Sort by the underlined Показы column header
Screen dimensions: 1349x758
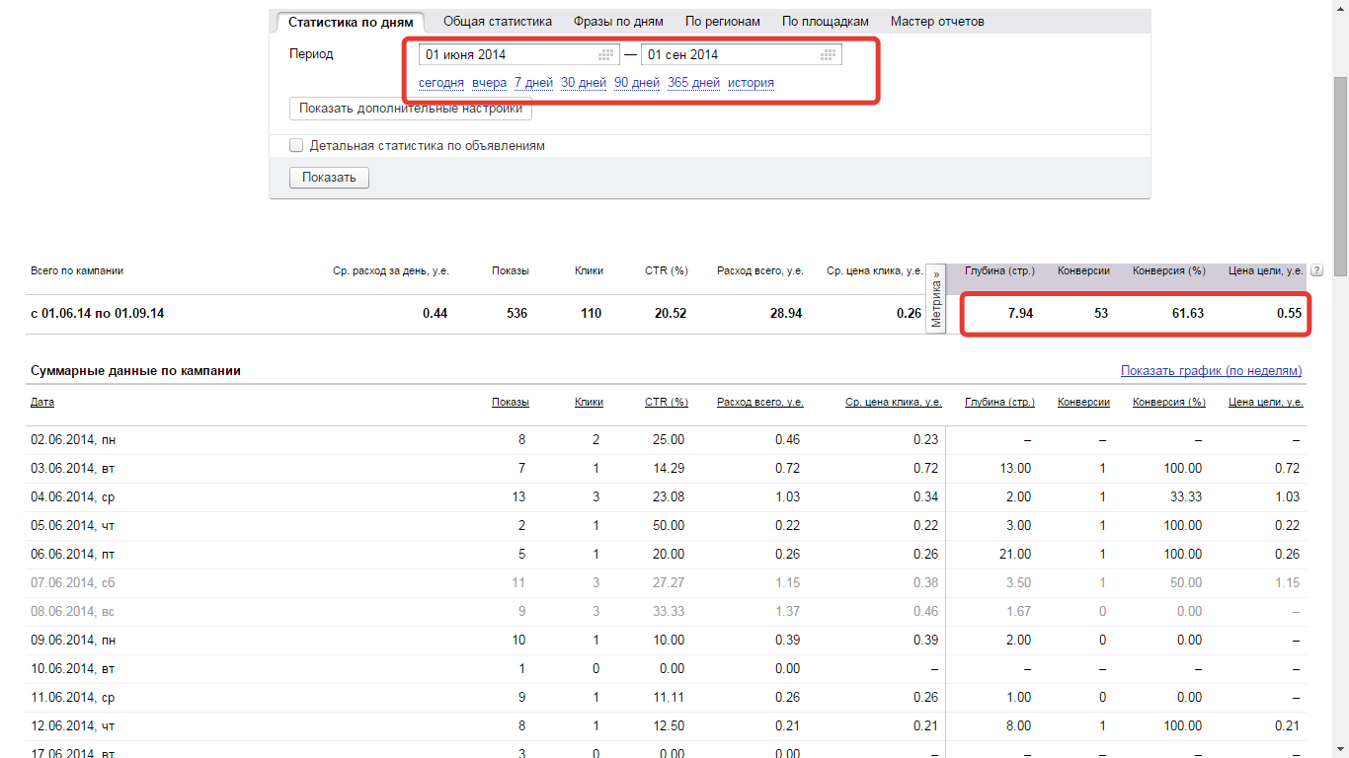[511, 403]
